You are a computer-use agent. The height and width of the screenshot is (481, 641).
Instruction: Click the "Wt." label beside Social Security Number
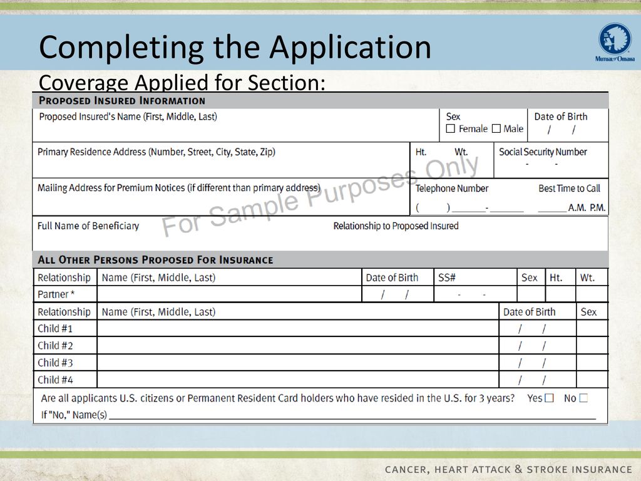pos(461,152)
